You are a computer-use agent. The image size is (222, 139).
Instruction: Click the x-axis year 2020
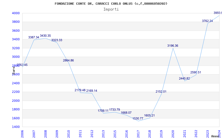[x=173, y=134]
